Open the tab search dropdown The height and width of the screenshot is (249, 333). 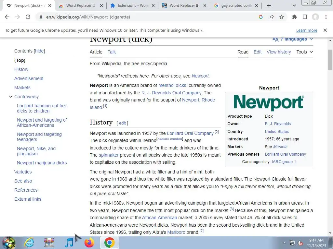click(x=294, y=6)
